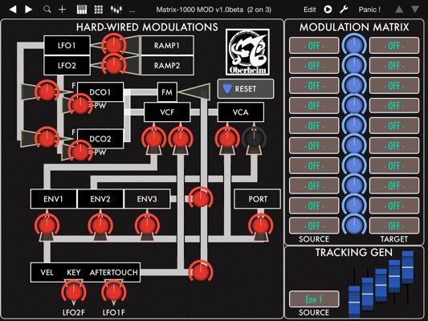This screenshot has width=428, height=321.
Task: Click the LFO2 module box
Action: click(x=67, y=66)
